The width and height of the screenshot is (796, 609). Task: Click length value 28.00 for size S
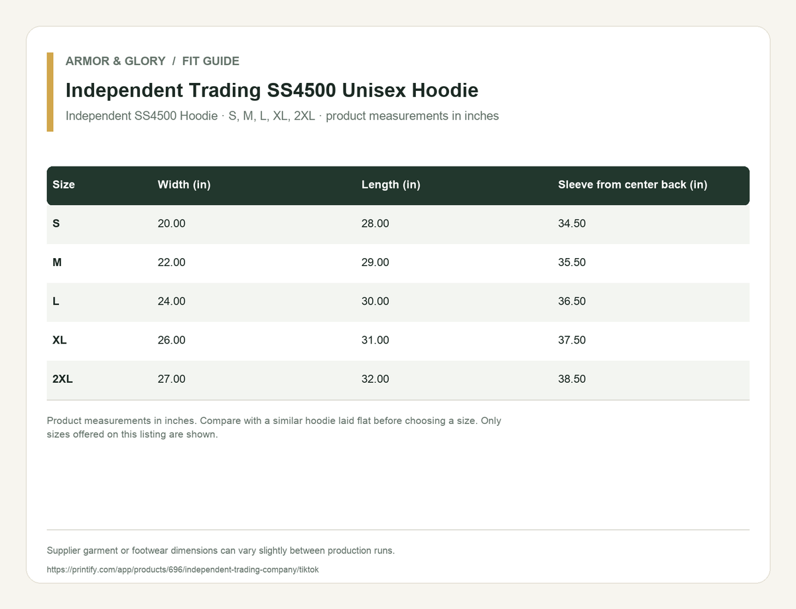375,224
